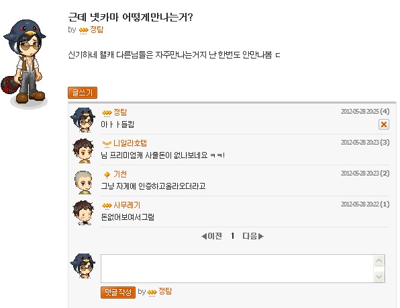Screen dimensions: 400x308
Task: Click the comment box scroll up arrow
Action: 379,260
